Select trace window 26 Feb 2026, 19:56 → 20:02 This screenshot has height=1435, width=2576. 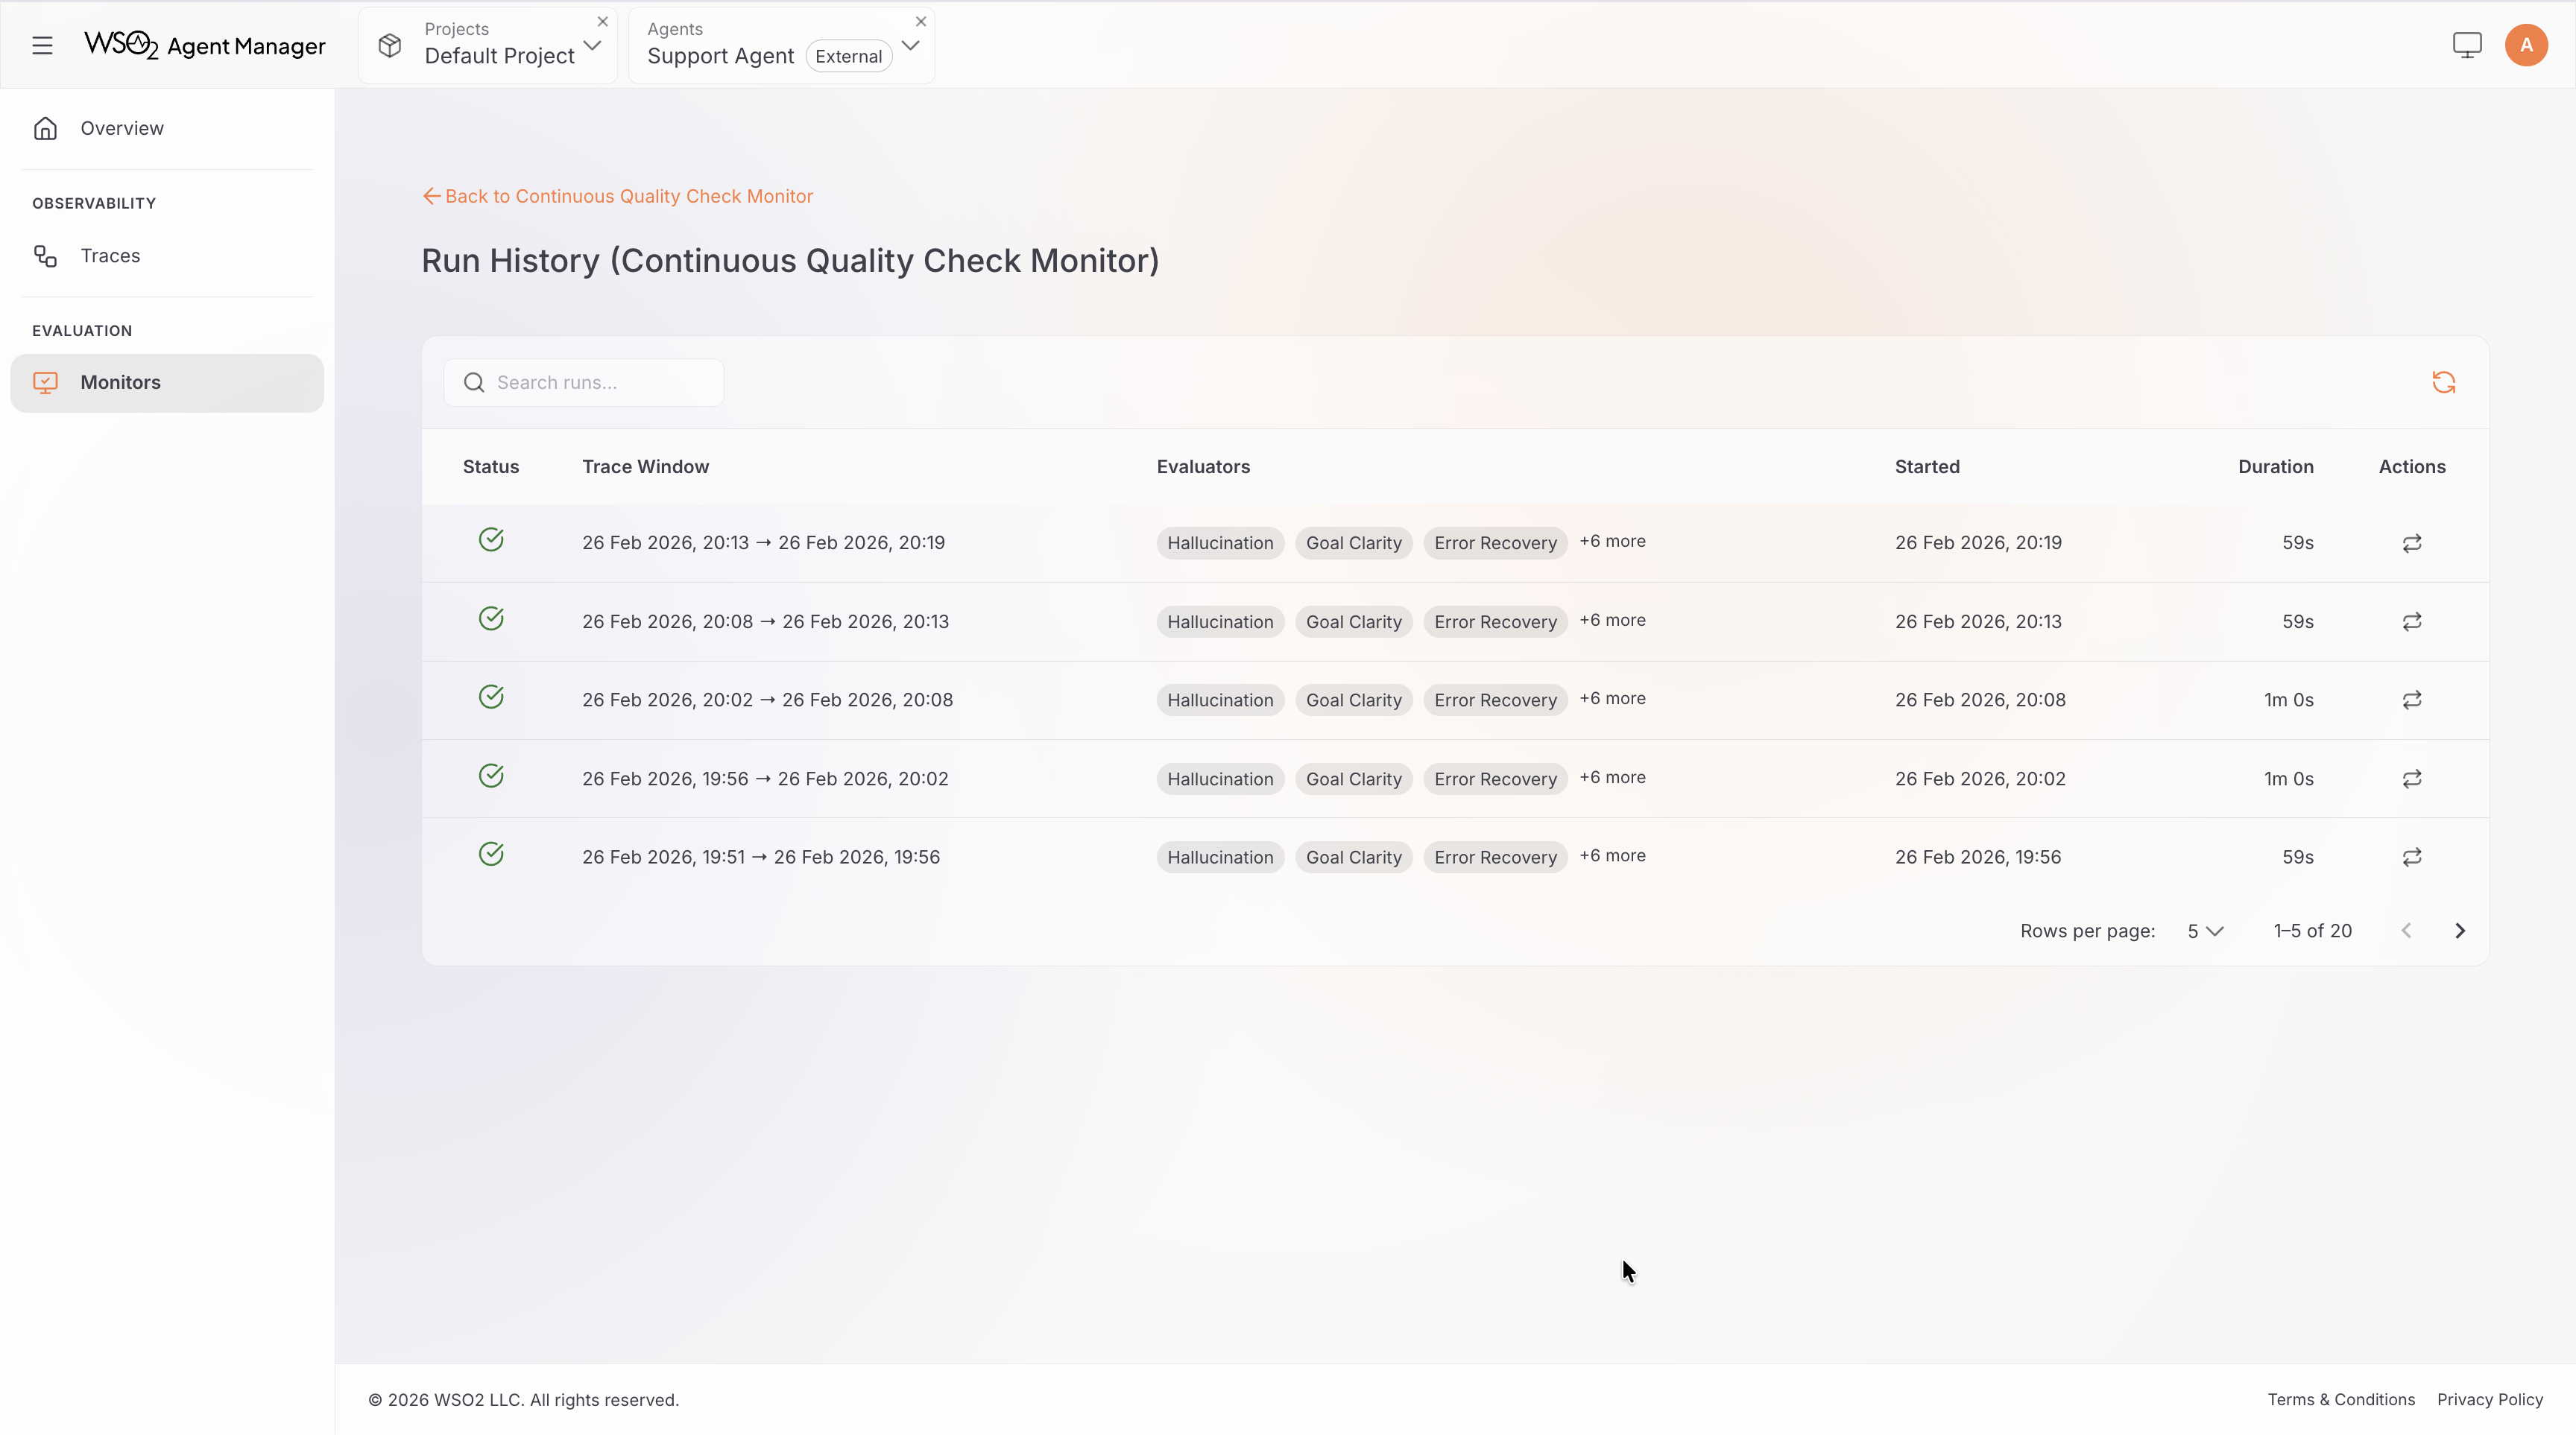(x=765, y=779)
